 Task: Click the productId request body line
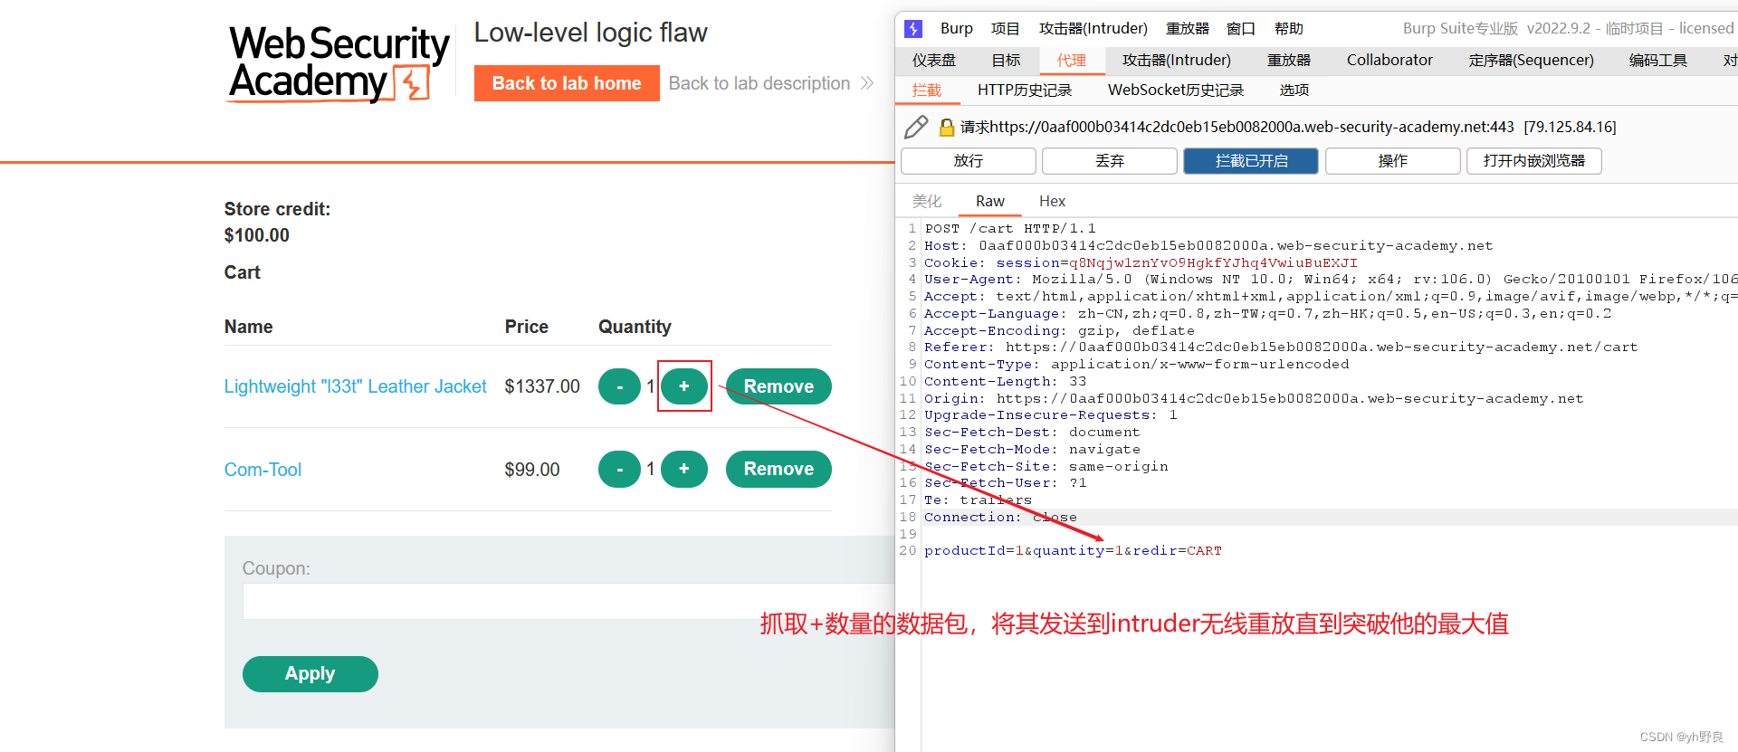coord(1073,550)
